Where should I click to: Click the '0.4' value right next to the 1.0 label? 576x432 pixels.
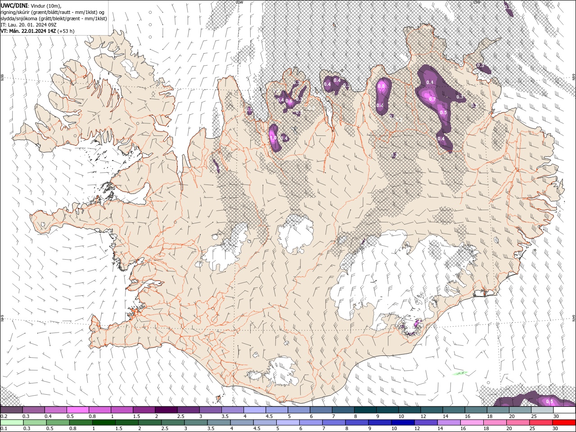pos(284,138)
